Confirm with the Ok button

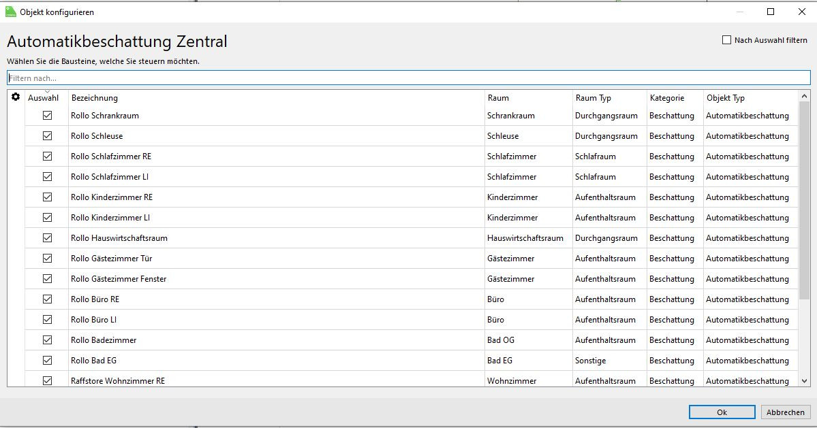[722, 412]
